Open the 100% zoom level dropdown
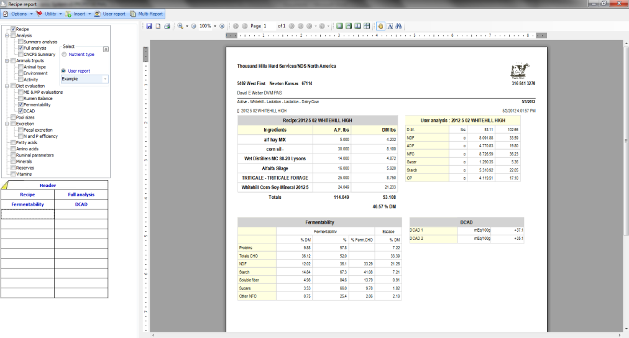 pyautogui.click(x=215, y=26)
